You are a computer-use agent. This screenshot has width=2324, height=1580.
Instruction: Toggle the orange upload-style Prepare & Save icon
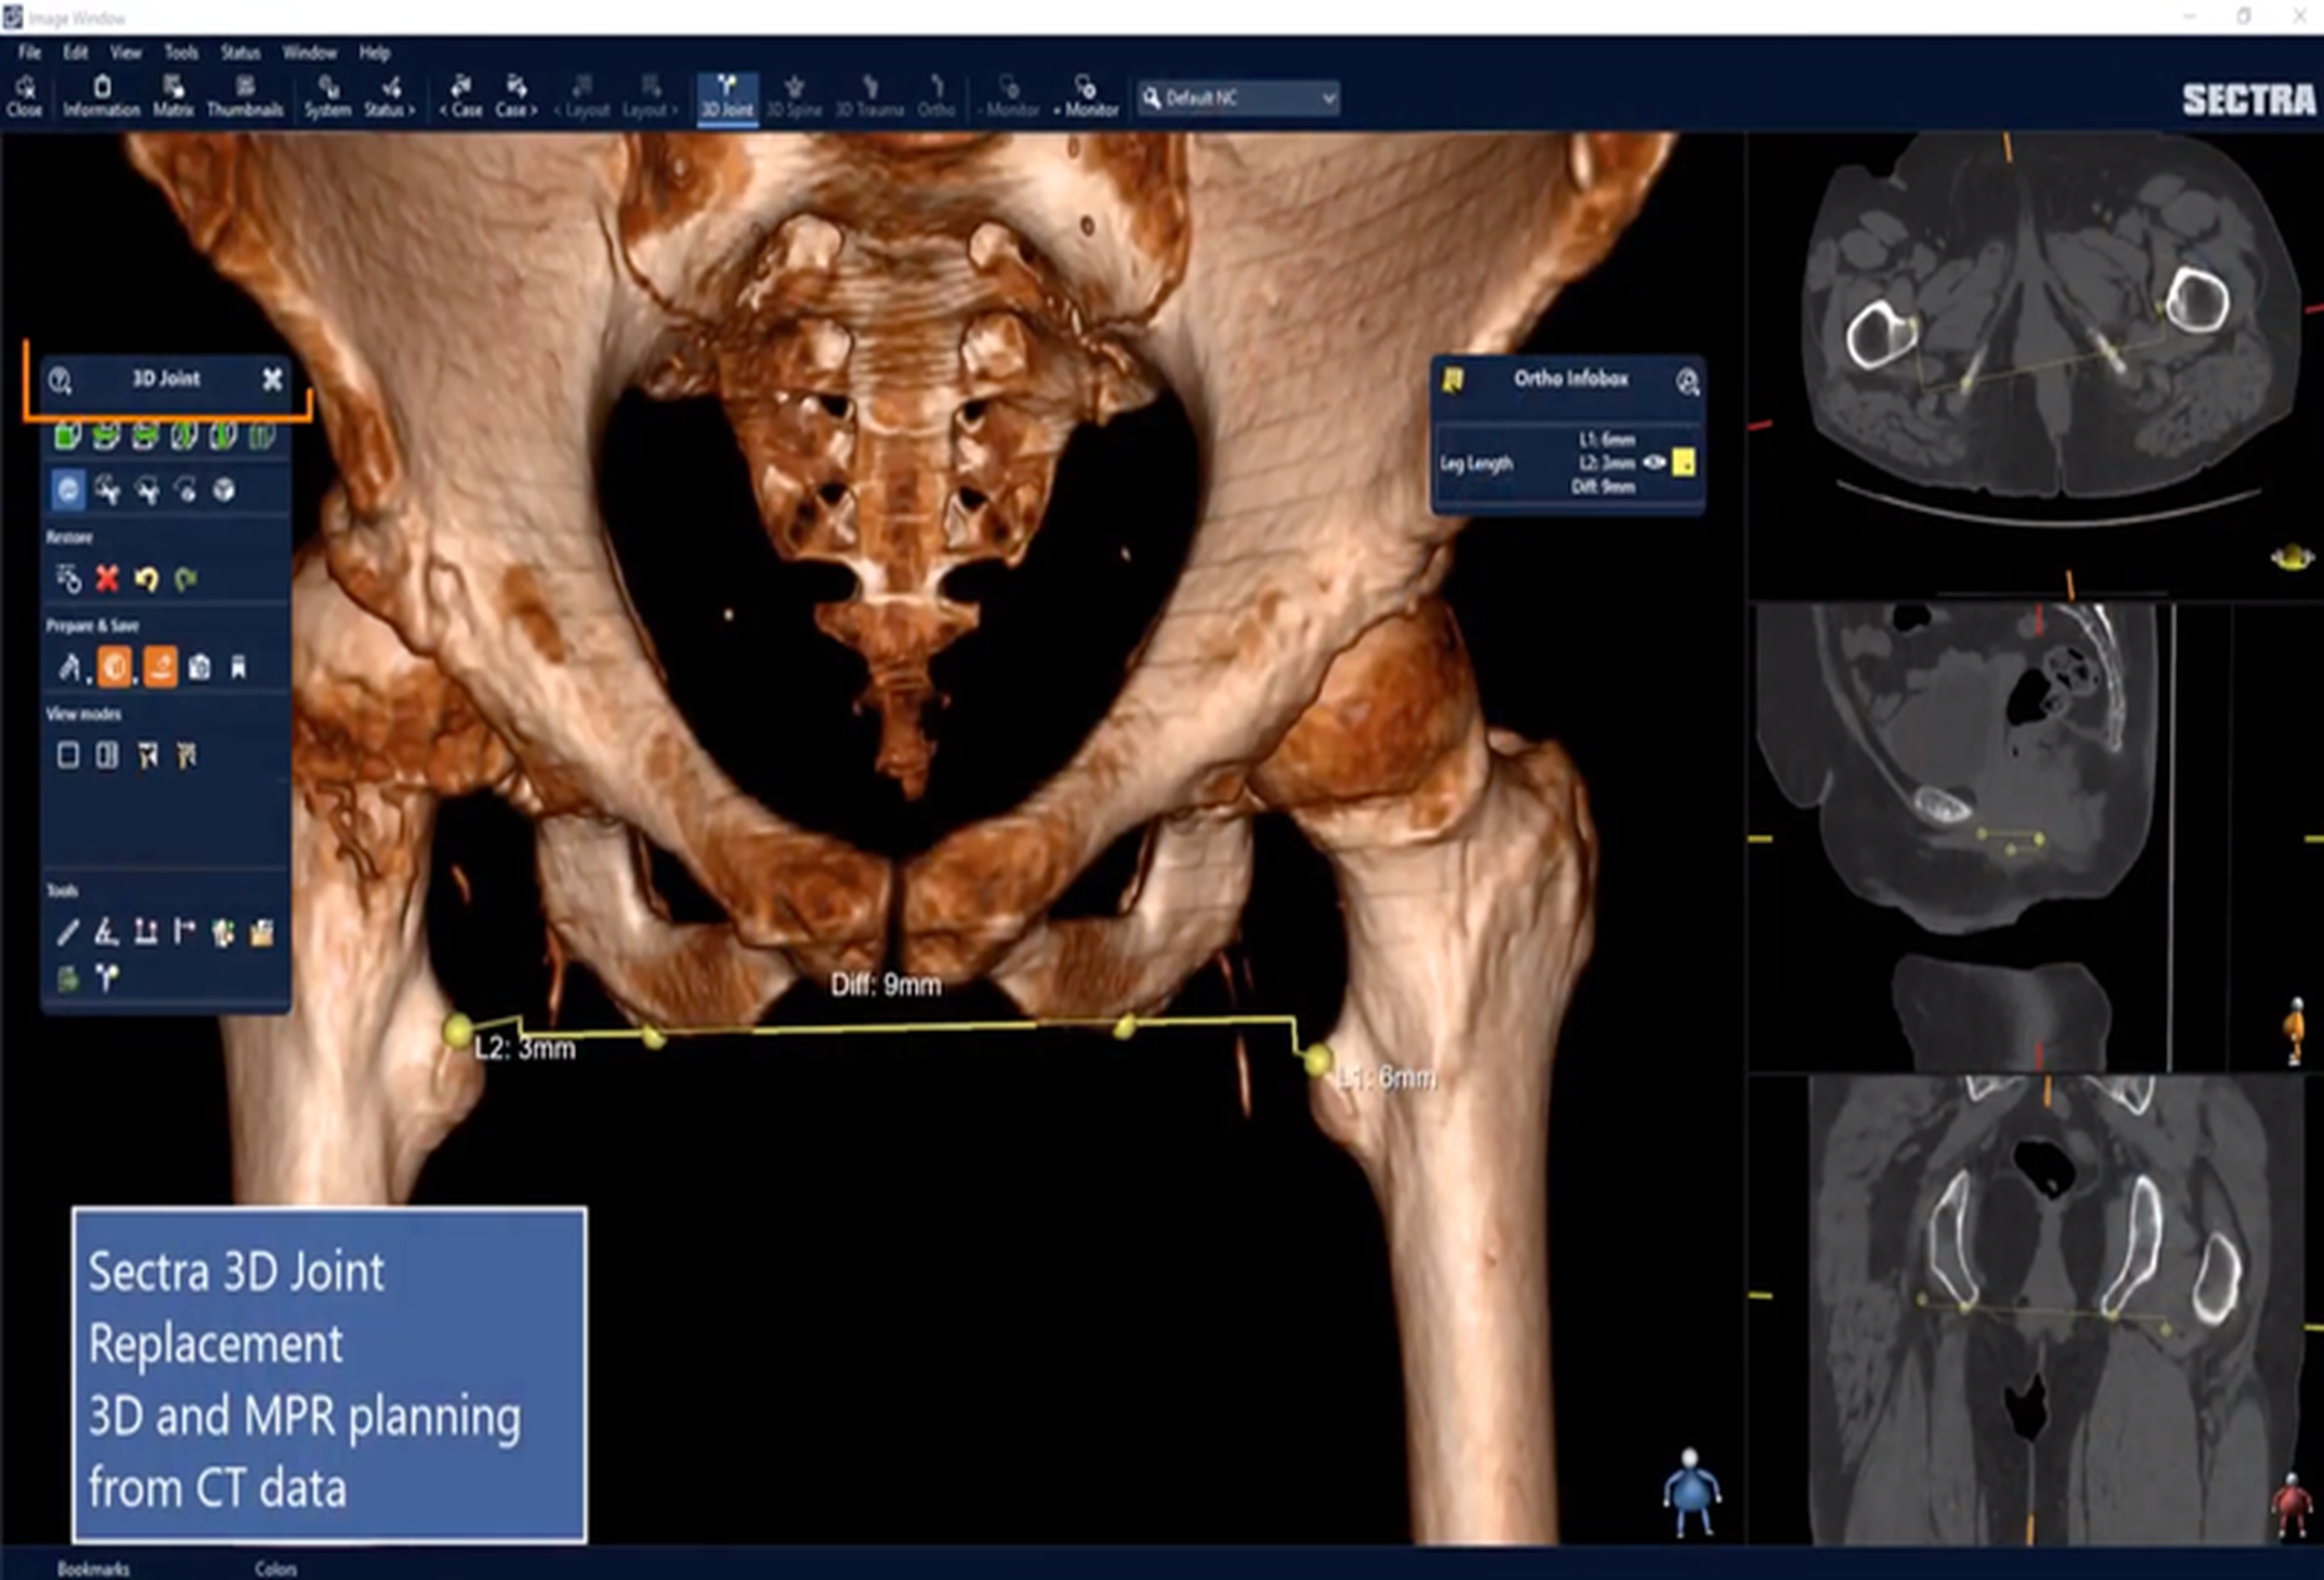[x=160, y=667]
